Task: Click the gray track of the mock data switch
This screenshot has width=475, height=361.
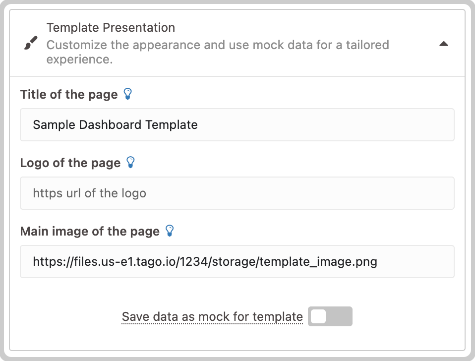Action: (x=339, y=316)
